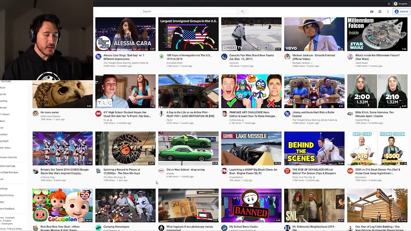Open The Slow Mo Guys avatar
This screenshot has width=411, height=231.
click(x=98, y=171)
